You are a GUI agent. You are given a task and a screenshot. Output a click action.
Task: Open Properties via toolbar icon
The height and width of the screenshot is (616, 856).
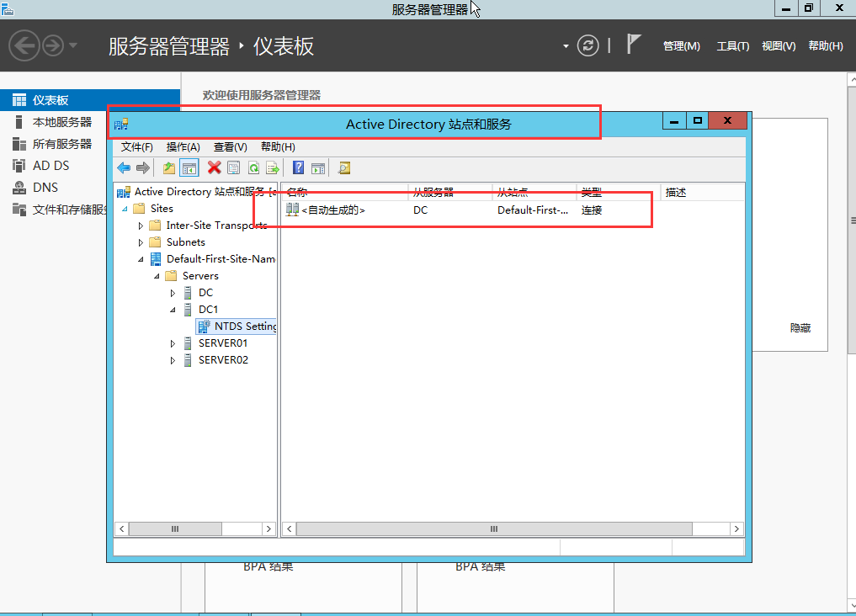(x=234, y=168)
